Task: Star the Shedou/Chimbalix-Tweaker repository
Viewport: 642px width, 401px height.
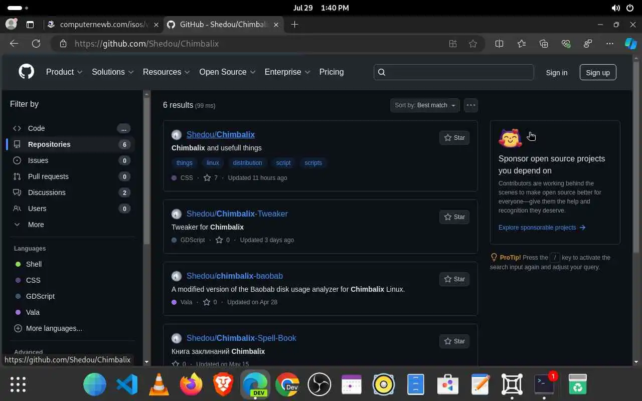Action: click(x=454, y=217)
